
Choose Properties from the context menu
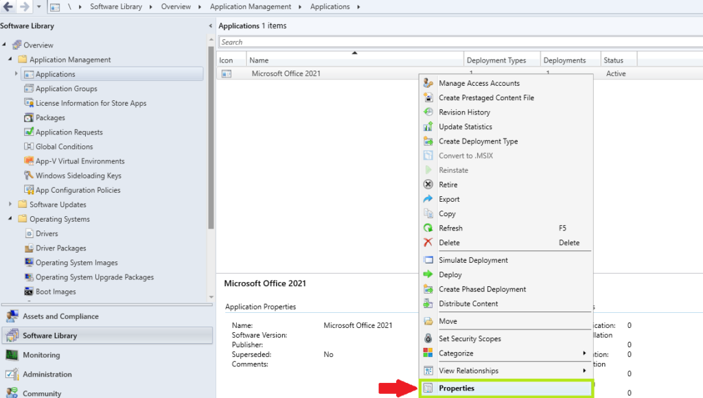(x=506, y=388)
